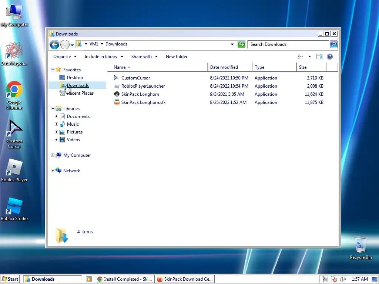Screen dimensions: 379x284
Task: Click the media player taskbar icon
Action: 89,279
